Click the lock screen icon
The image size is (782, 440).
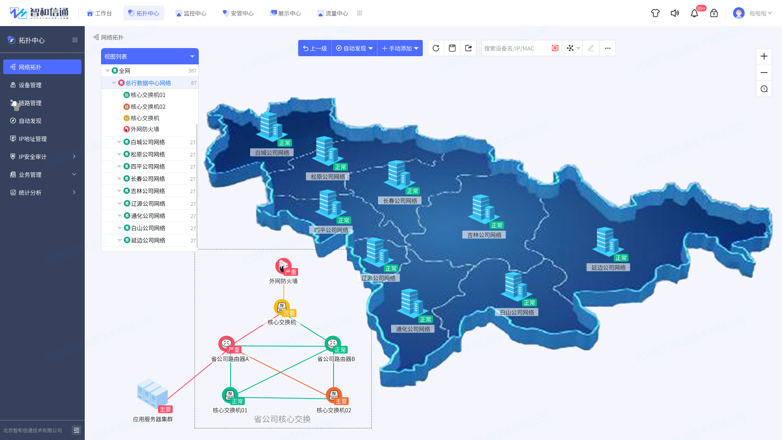(714, 13)
